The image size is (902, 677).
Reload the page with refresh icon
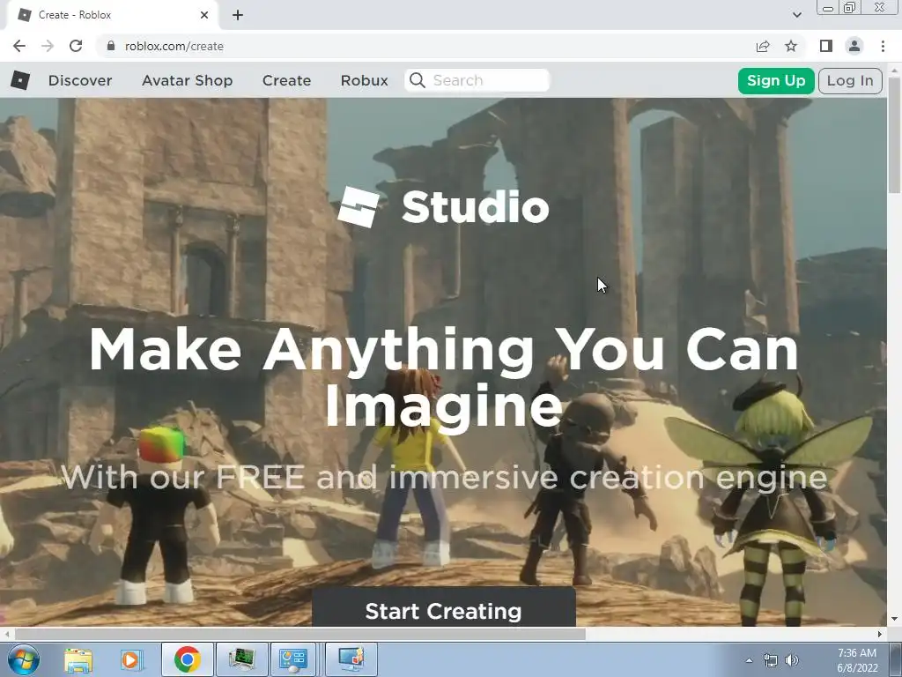[76, 46]
